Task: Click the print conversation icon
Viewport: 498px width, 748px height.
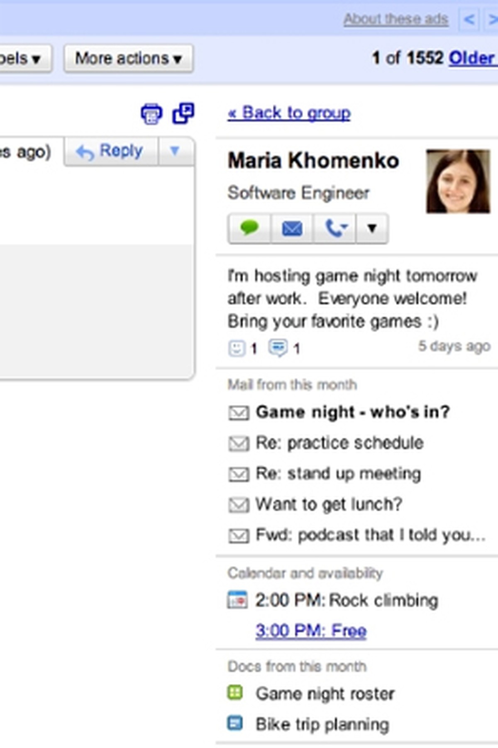Action: (x=151, y=115)
